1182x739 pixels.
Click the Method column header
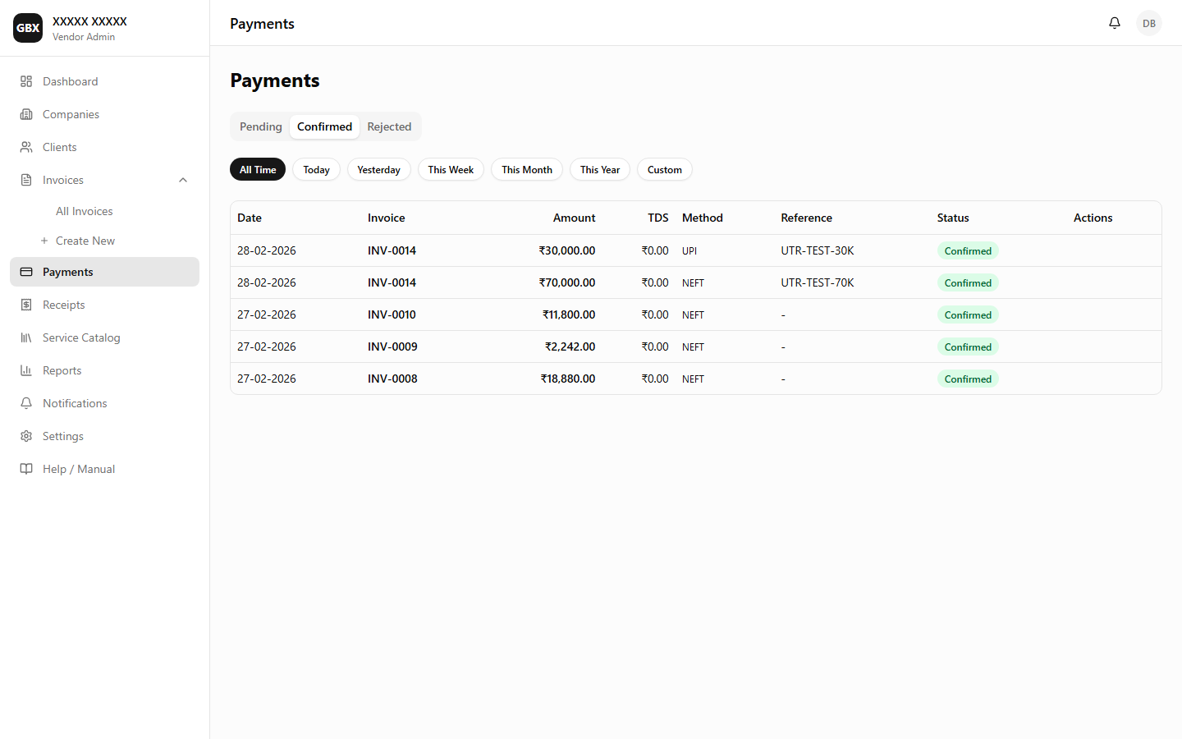coord(703,218)
